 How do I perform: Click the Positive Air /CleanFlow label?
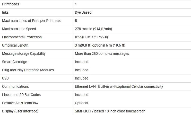click(20, 103)
